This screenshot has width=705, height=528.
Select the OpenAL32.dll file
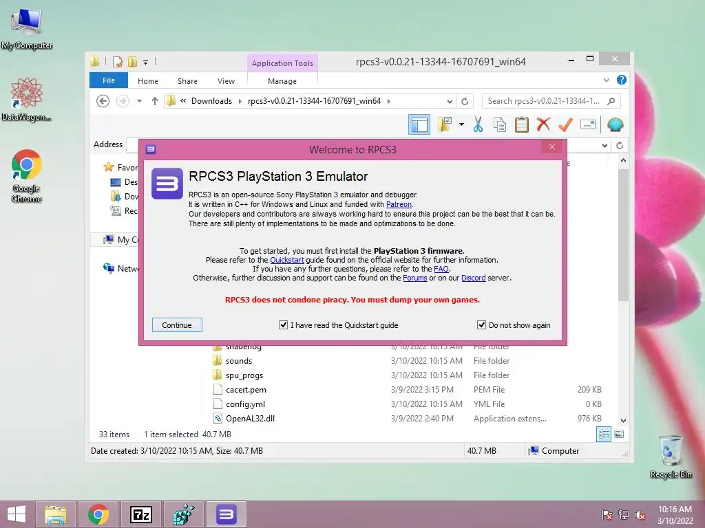tap(250, 419)
